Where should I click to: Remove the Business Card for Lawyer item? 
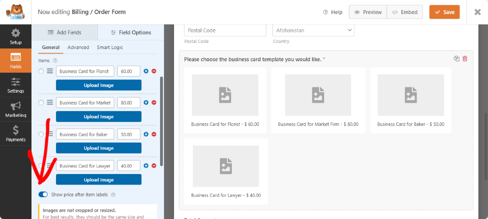click(154, 166)
